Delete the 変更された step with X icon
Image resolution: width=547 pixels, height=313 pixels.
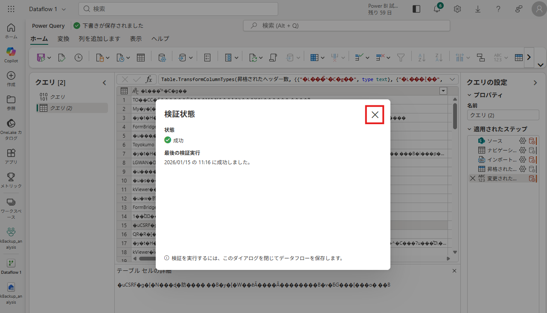(472, 178)
